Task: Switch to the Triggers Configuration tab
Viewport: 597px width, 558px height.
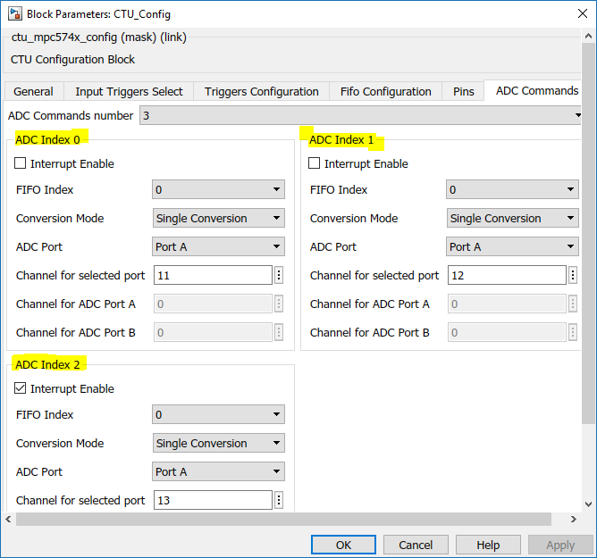Action: tap(261, 91)
